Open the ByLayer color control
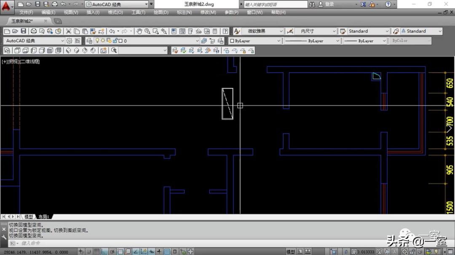This screenshot has width=455, height=255. (x=255, y=41)
